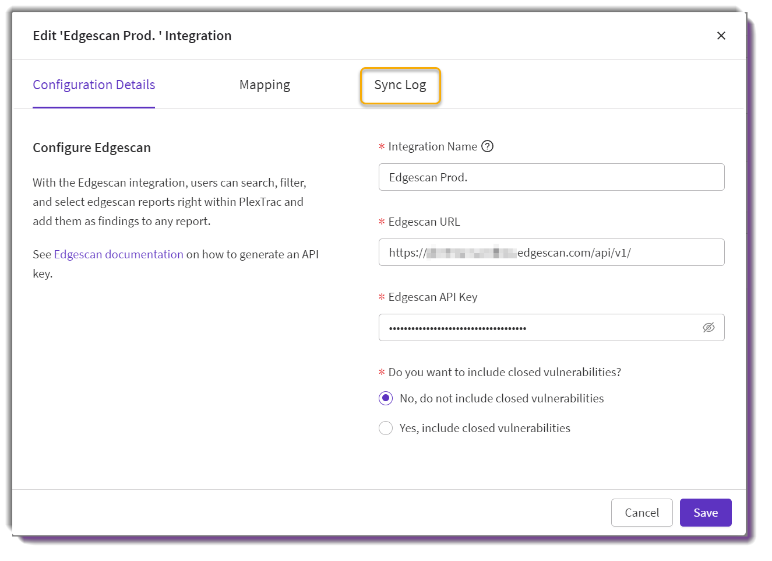The width and height of the screenshot is (772, 561).
Task: Select 'Yes, include closed vulnerabilities'
Action: [386, 428]
